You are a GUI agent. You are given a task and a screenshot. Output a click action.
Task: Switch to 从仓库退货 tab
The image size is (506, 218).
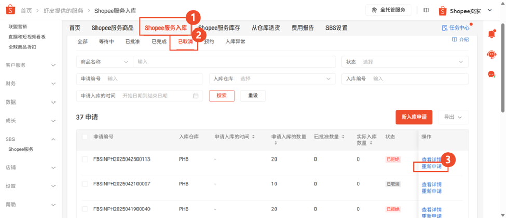266,27
